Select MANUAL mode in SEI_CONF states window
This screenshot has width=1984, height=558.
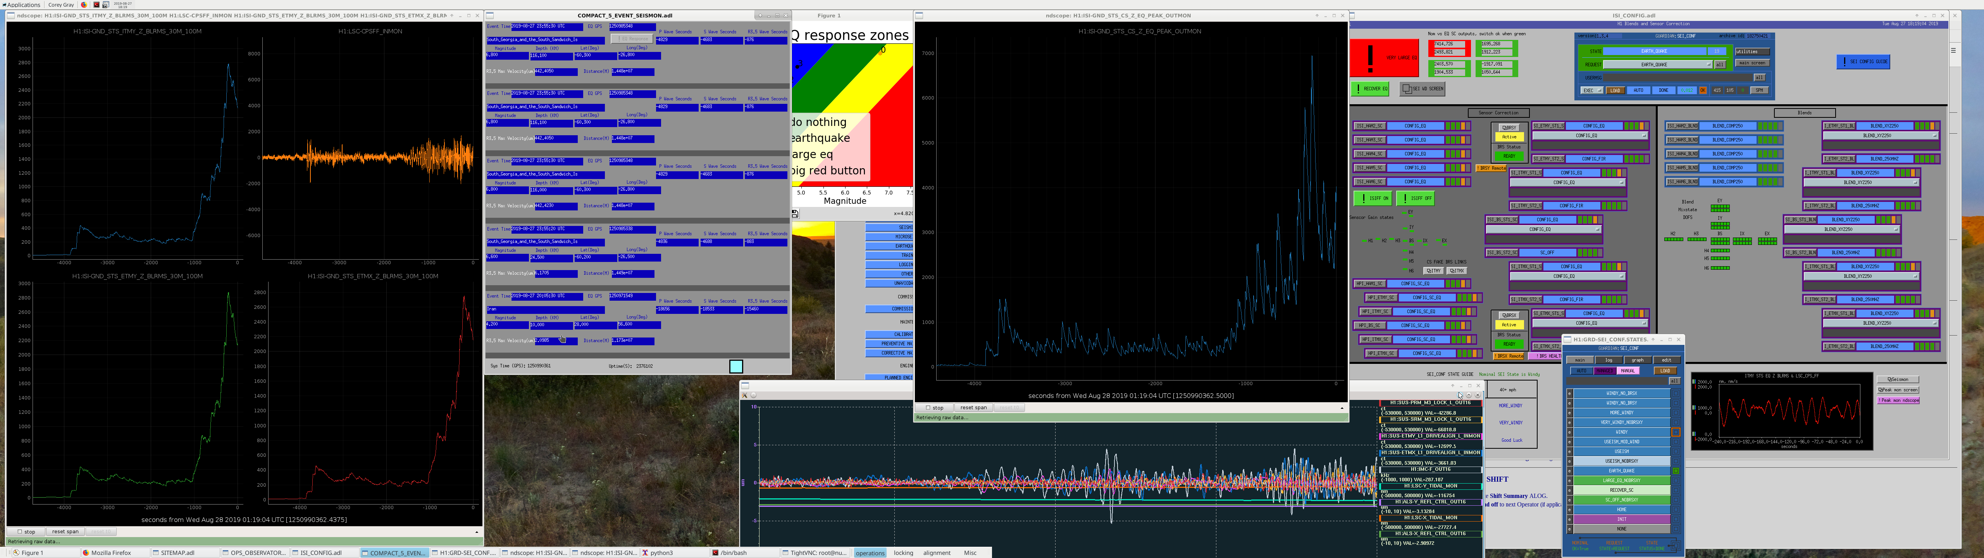point(1627,371)
